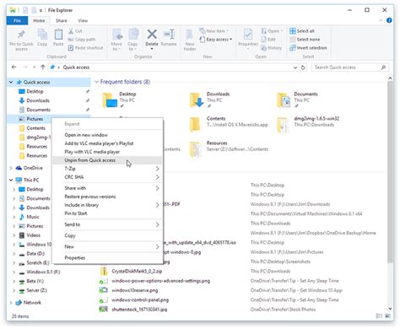The height and width of the screenshot is (329, 400).
Task: Choose Play with VLC media player
Action: coord(107,152)
